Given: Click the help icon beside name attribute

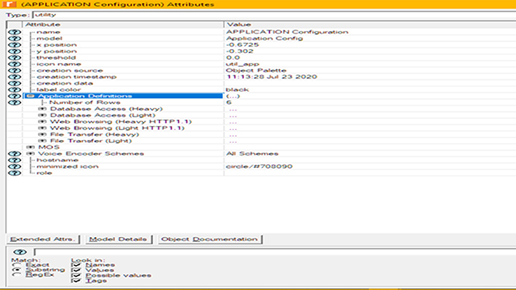Looking at the screenshot, I should [x=15, y=32].
